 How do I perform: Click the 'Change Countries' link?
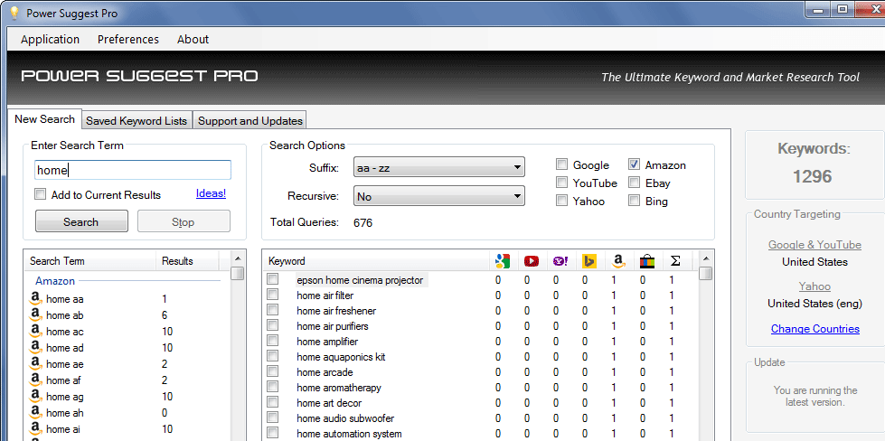tap(815, 329)
